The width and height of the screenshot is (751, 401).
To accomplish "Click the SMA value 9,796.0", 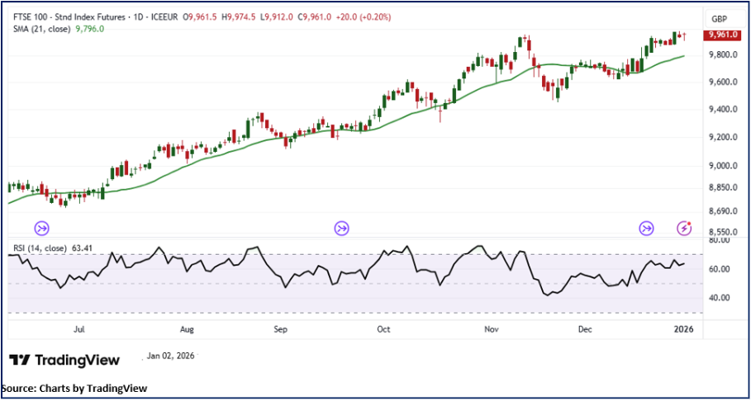I will [88, 29].
